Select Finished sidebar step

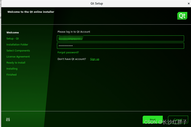coord(11,75)
